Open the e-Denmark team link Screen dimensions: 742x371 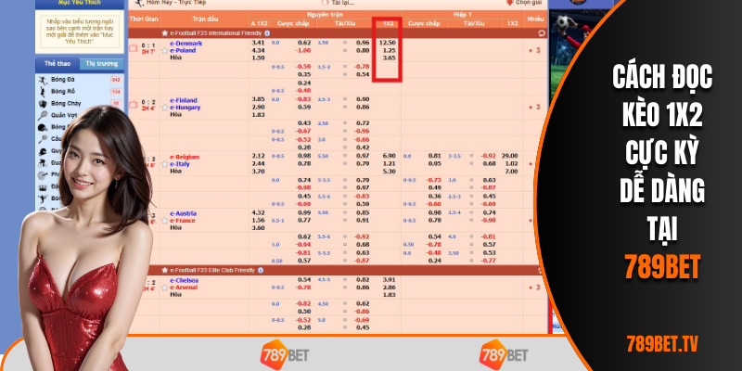(x=186, y=44)
